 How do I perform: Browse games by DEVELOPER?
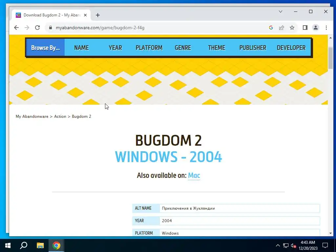[291, 48]
